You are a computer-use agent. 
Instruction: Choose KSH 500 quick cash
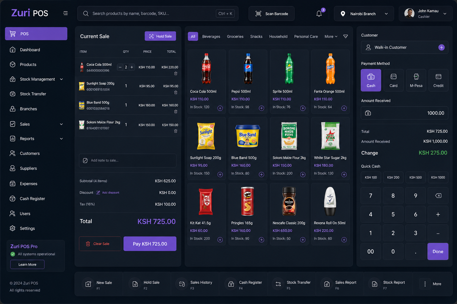(416, 178)
